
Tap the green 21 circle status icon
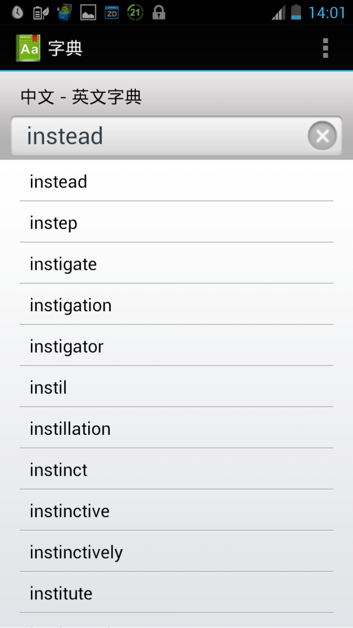click(x=135, y=13)
